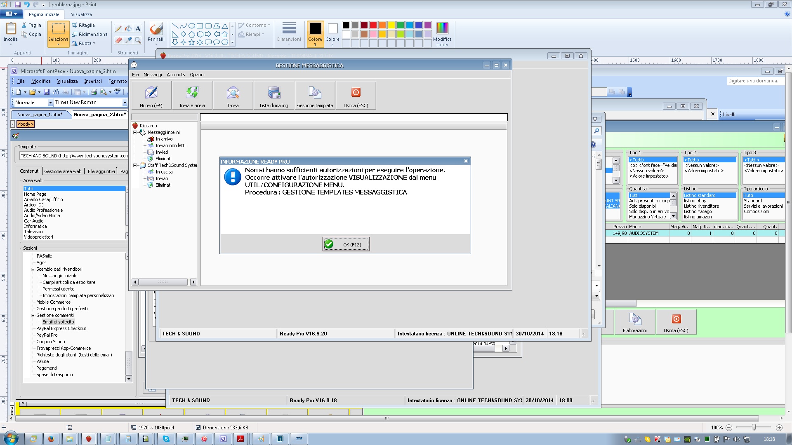Choose the red color swatch

coord(373,25)
